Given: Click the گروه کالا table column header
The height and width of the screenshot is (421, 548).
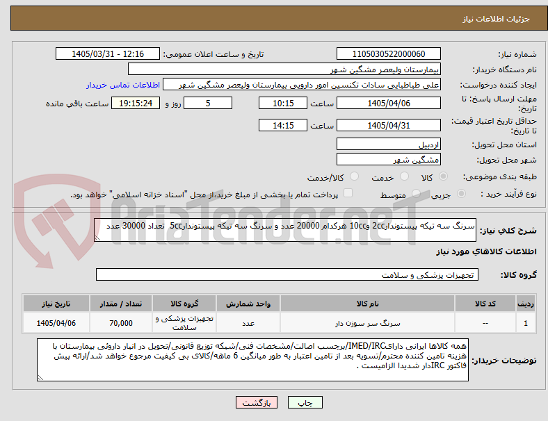Looking at the screenshot, I should tap(184, 304).
